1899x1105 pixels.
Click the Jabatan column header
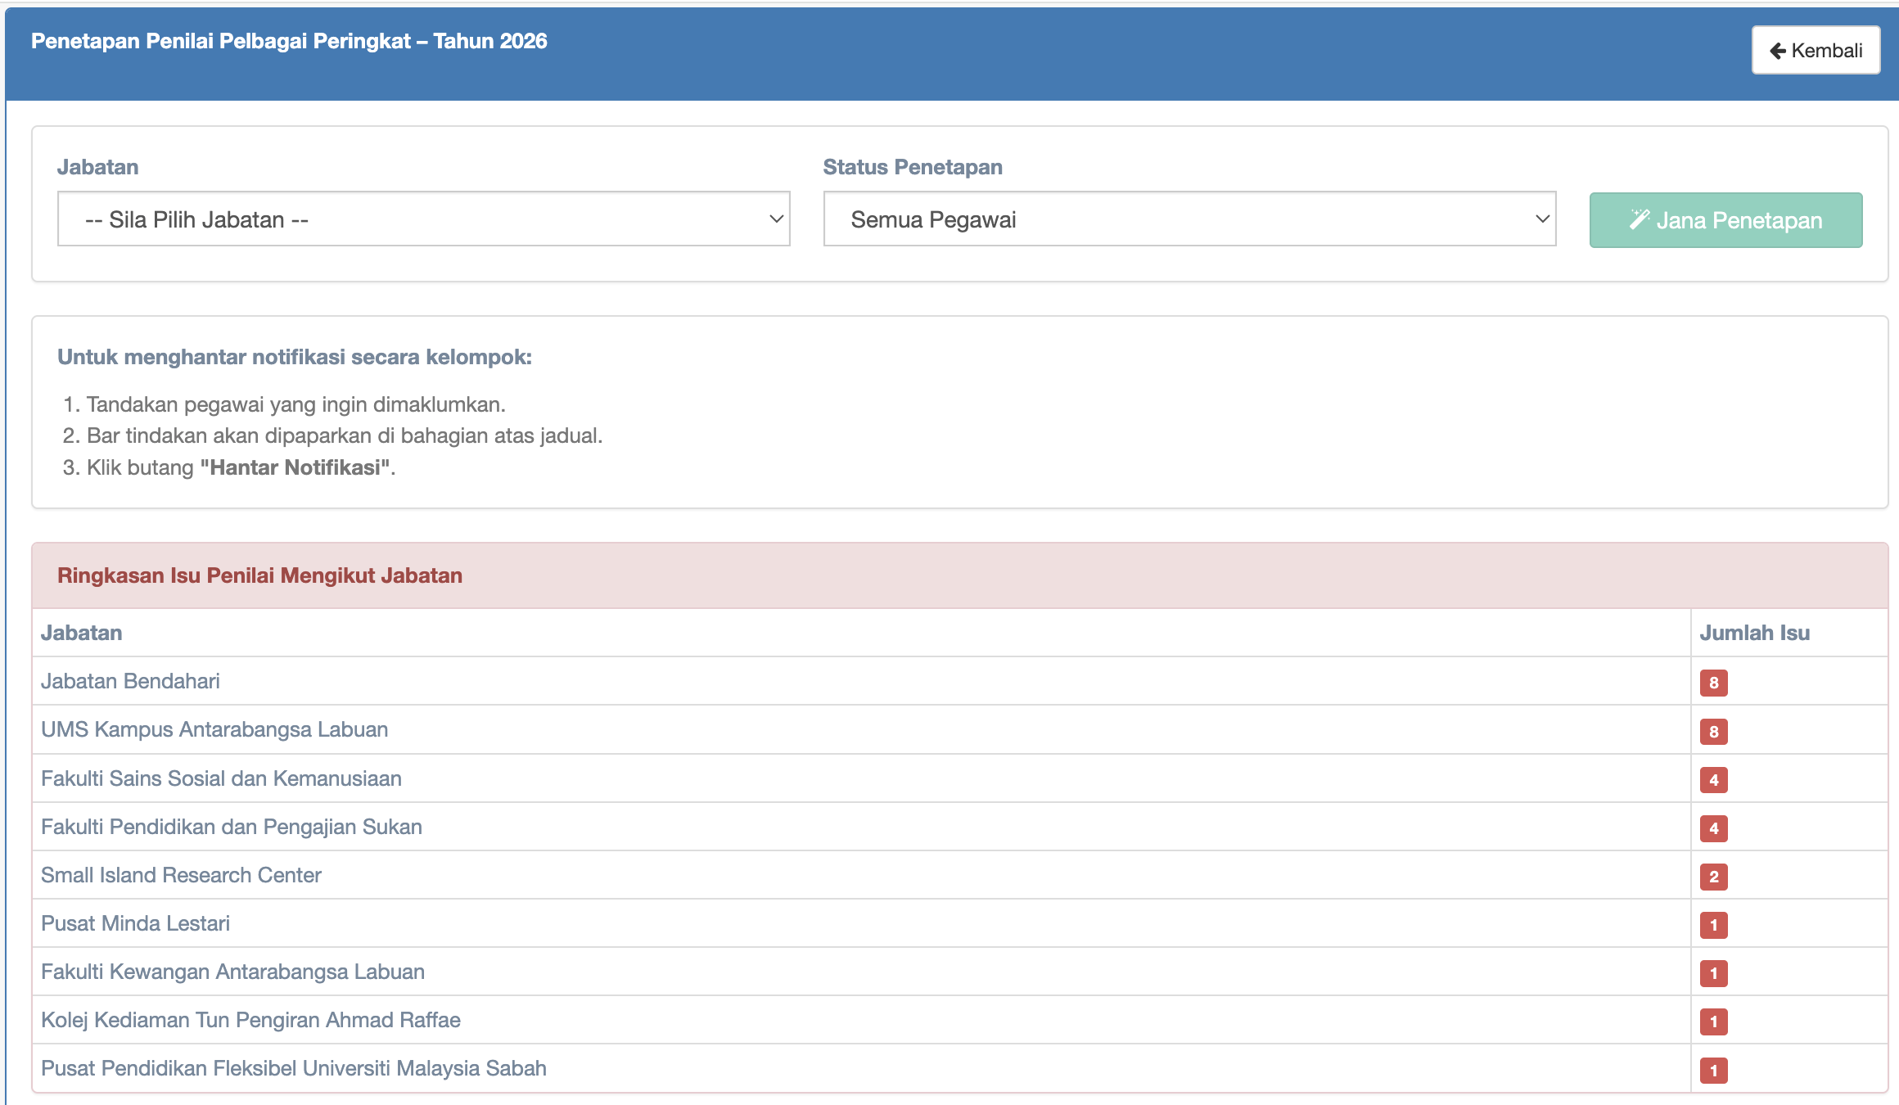(82, 633)
